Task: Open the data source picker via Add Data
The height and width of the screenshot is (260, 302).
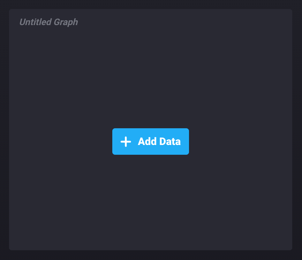Action: 150,142
